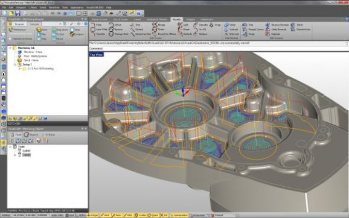Select the Stitch surfaces tool
349x218 pixels.
[297, 25]
